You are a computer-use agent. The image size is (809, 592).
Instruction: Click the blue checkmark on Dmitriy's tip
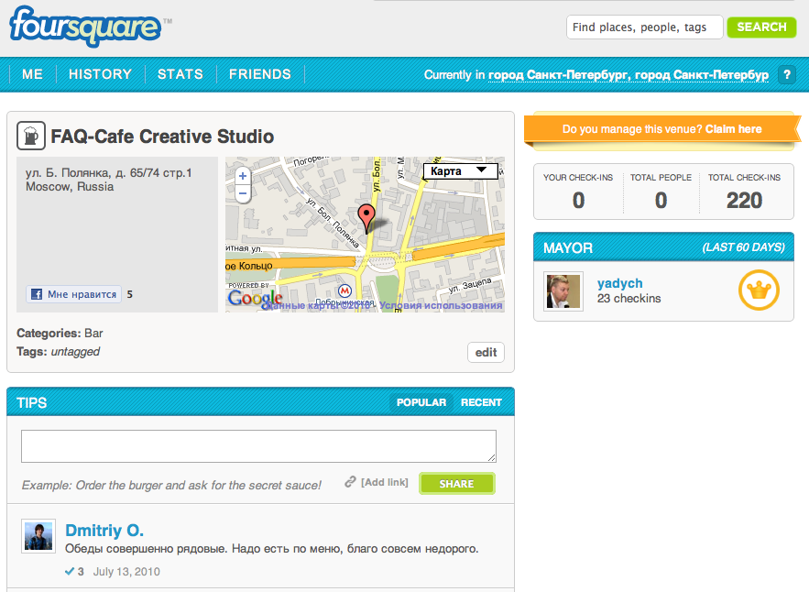[x=70, y=571]
